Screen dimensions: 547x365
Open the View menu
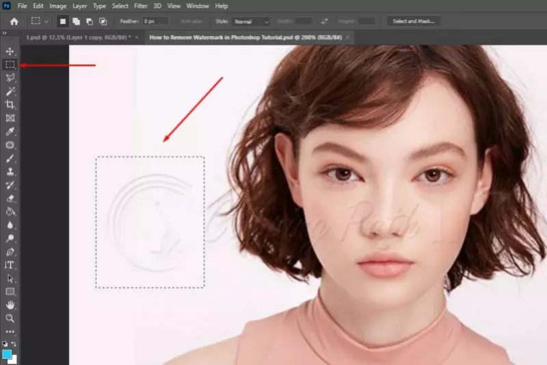[174, 6]
